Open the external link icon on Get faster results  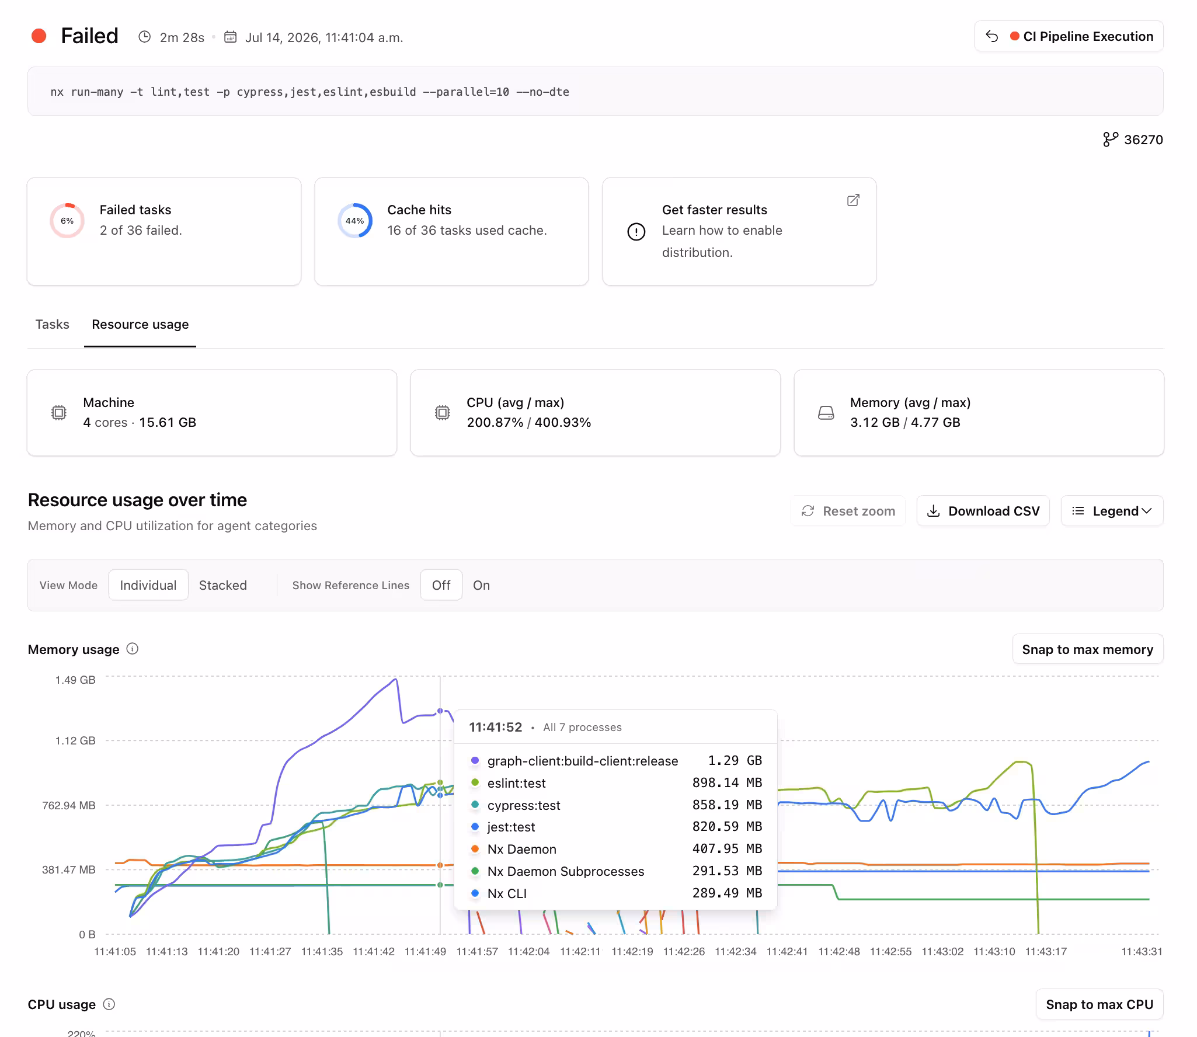[x=853, y=200]
